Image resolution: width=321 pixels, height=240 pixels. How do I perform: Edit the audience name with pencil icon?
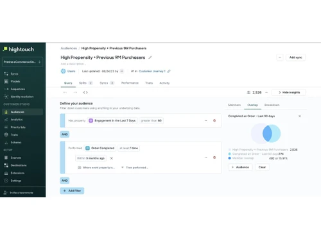click(x=150, y=58)
